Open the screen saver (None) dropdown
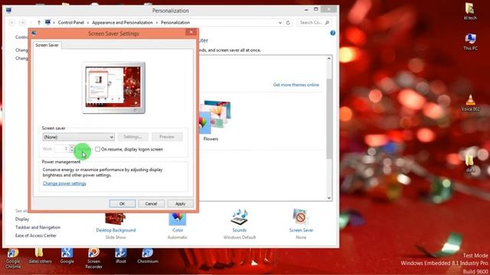The height and width of the screenshot is (275, 490). [78, 137]
